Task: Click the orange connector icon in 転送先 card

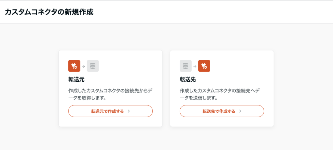Action: 204,66
